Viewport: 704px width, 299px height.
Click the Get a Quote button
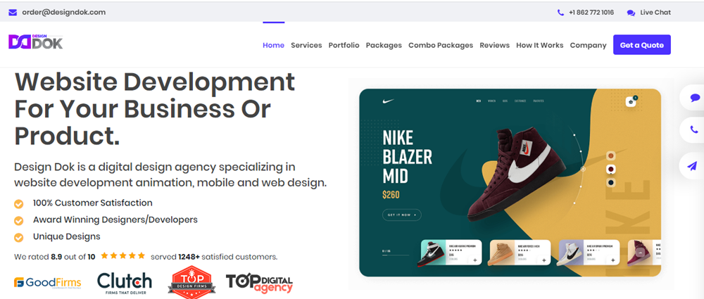[641, 45]
